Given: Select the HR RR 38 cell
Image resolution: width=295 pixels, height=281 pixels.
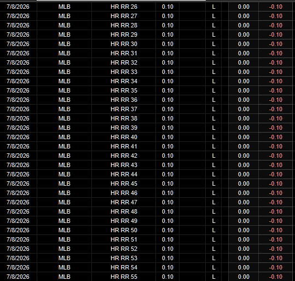Looking at the screenshot, I should [x=124, y=118].
